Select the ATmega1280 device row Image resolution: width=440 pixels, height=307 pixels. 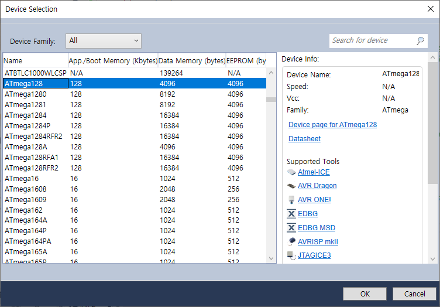pos(135,94)
